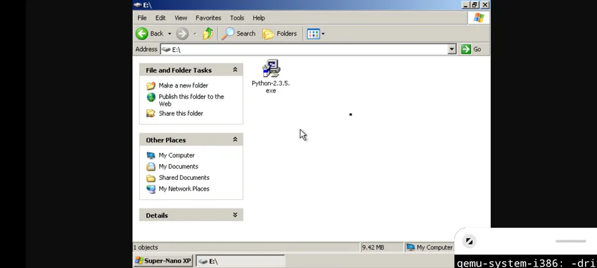Viewport: 597px width, 268px height.
Task: Click the Super-Nano XP start button
Action: pos(163,261)
